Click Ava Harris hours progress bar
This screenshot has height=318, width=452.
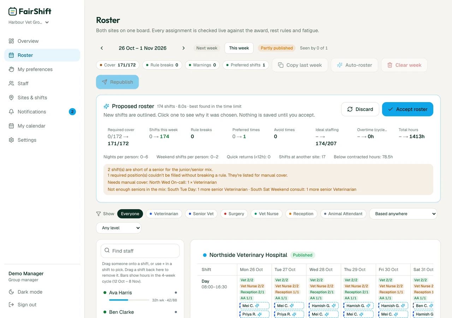coord(129,300)
